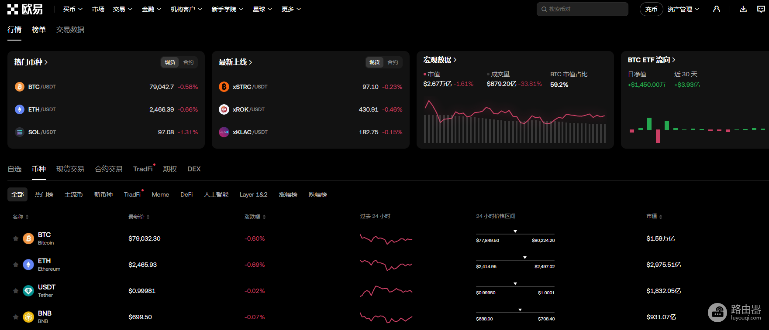Image resolution: width=769 pixels, height=330 pixels.
Task: Switch to the 自选 tab
Action: click(14, 169)
